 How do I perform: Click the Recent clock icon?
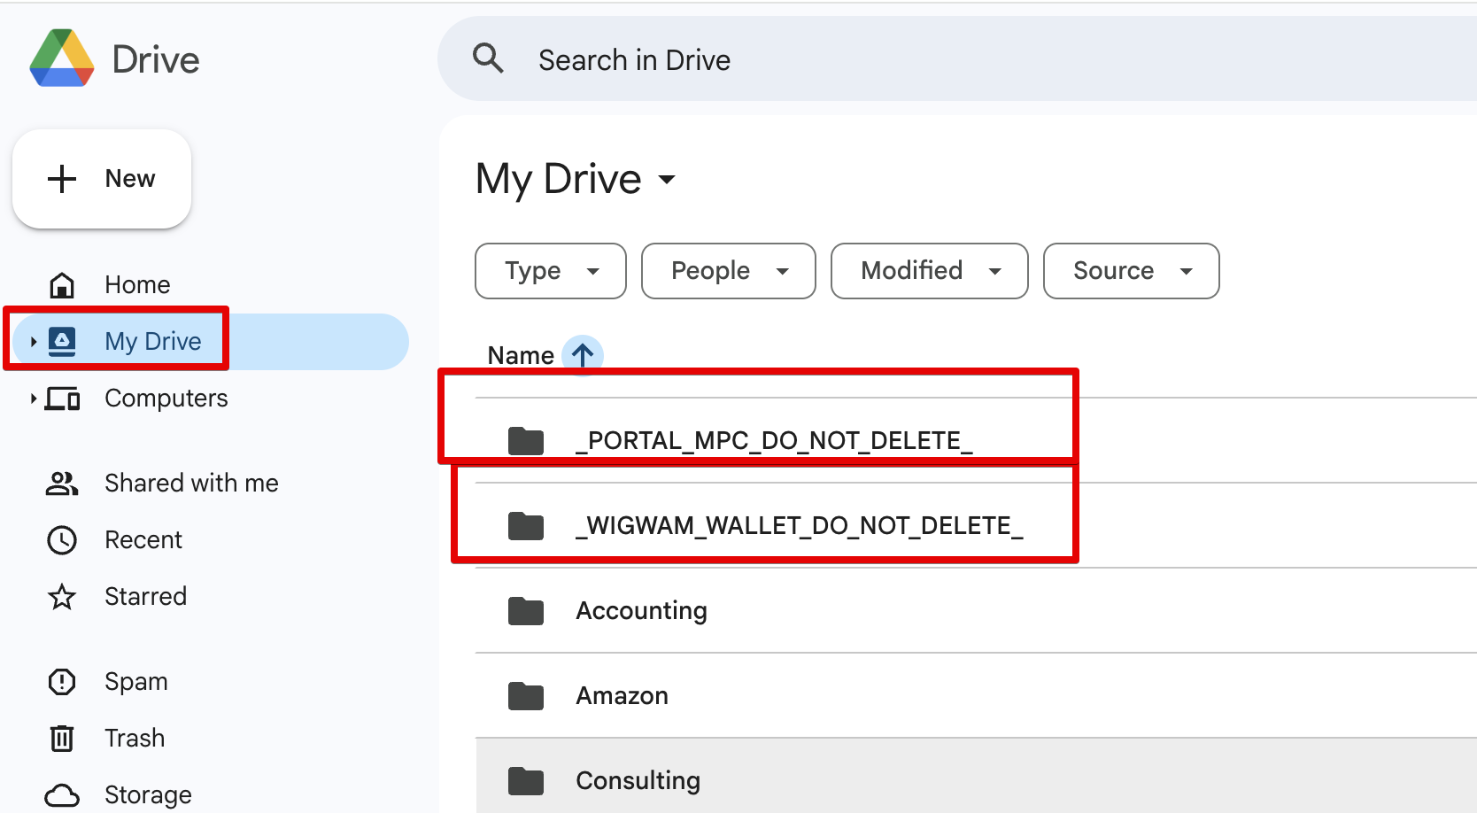tap(62, 540)
